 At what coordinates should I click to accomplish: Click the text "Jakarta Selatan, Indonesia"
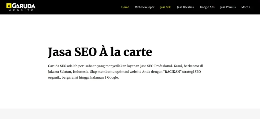(x=68, y=72)
